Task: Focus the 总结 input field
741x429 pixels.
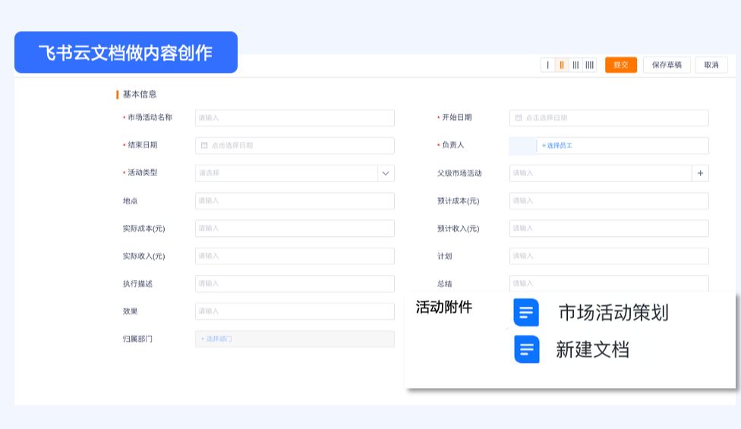Action: (x=609, y=283)
